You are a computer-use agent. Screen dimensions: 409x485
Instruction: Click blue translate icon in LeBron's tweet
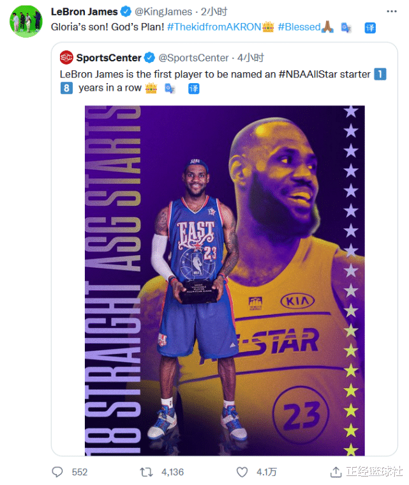coord(370,28)
